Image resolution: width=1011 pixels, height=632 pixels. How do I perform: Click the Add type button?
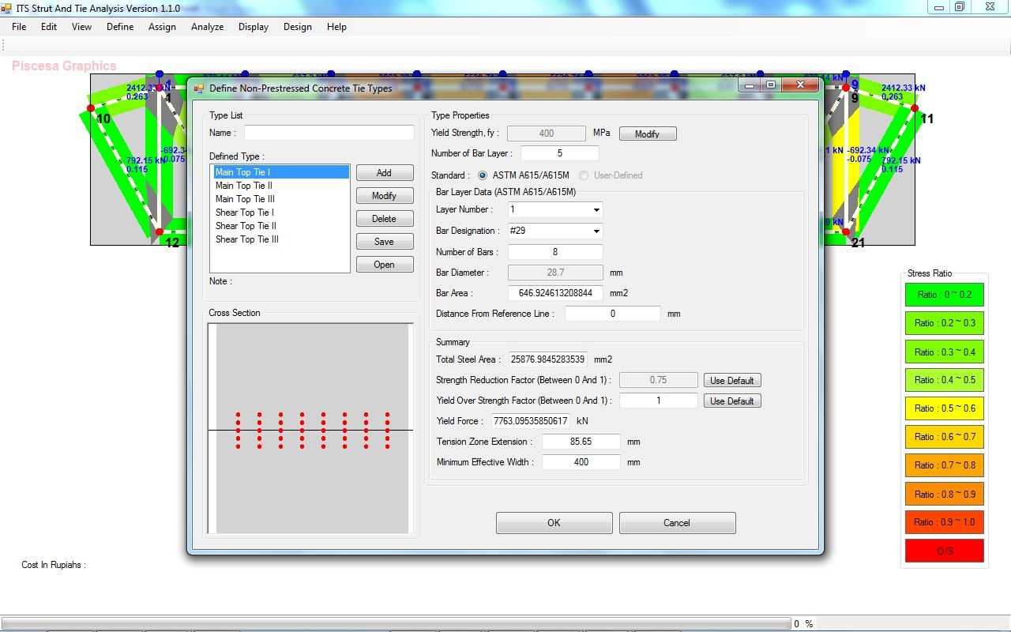384,173
